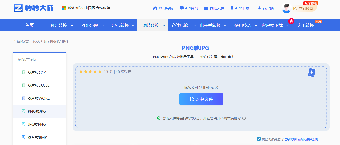Click the flame icon beside 热门导航
This screenshot has height=145, width=340.
pyautogui.click(x=155, y=8)
